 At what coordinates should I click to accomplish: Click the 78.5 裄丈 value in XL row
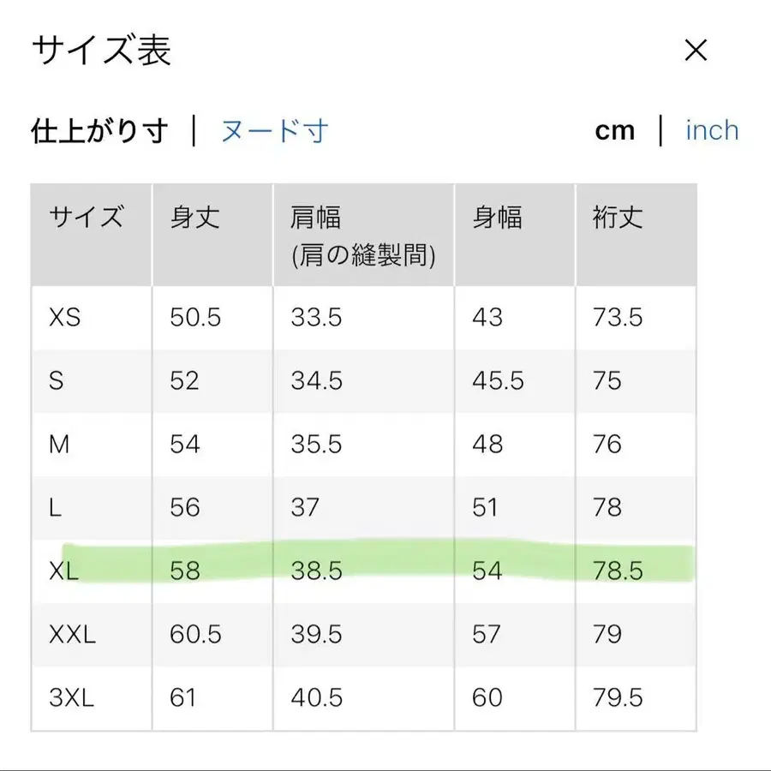coord(617,571)
